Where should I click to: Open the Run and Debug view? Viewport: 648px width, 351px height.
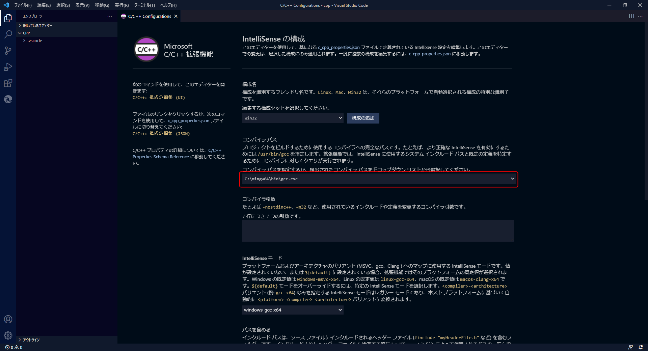click(x=8, y=67)
